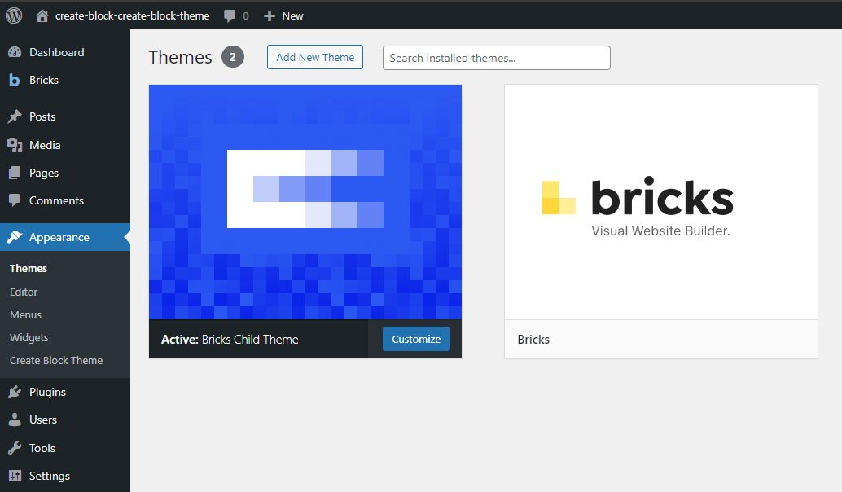Click the Add New Theme button

(x=315, y=58)
